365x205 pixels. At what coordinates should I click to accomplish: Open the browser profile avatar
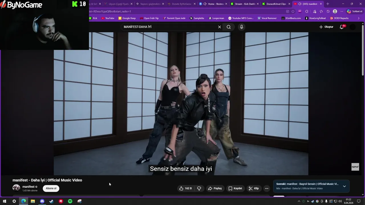tap(335, 11)
